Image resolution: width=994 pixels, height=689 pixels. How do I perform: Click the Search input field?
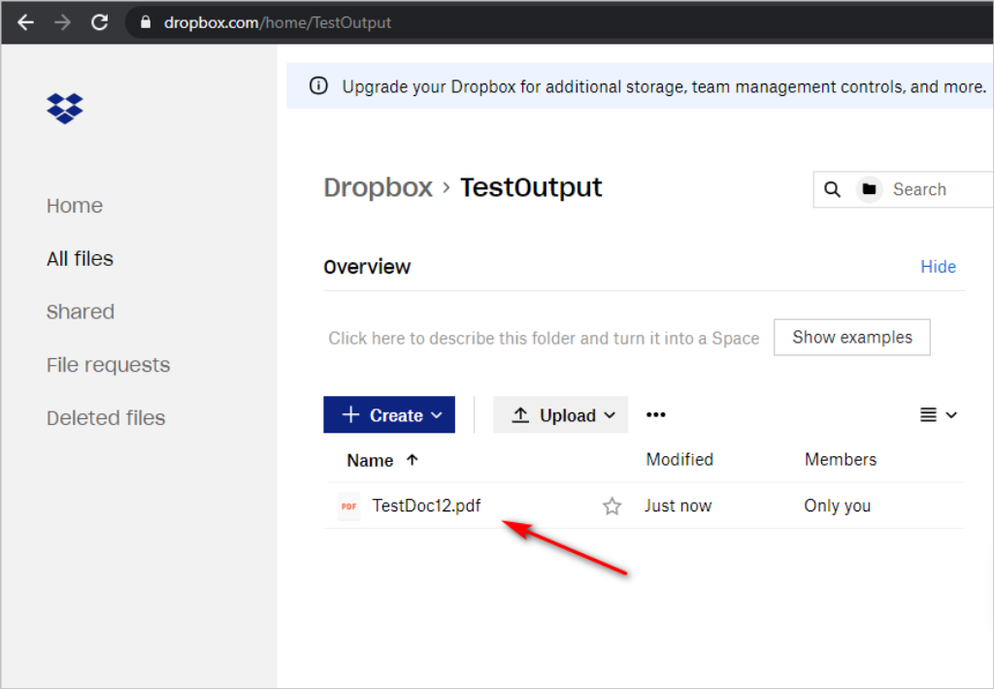pos(932,190)
